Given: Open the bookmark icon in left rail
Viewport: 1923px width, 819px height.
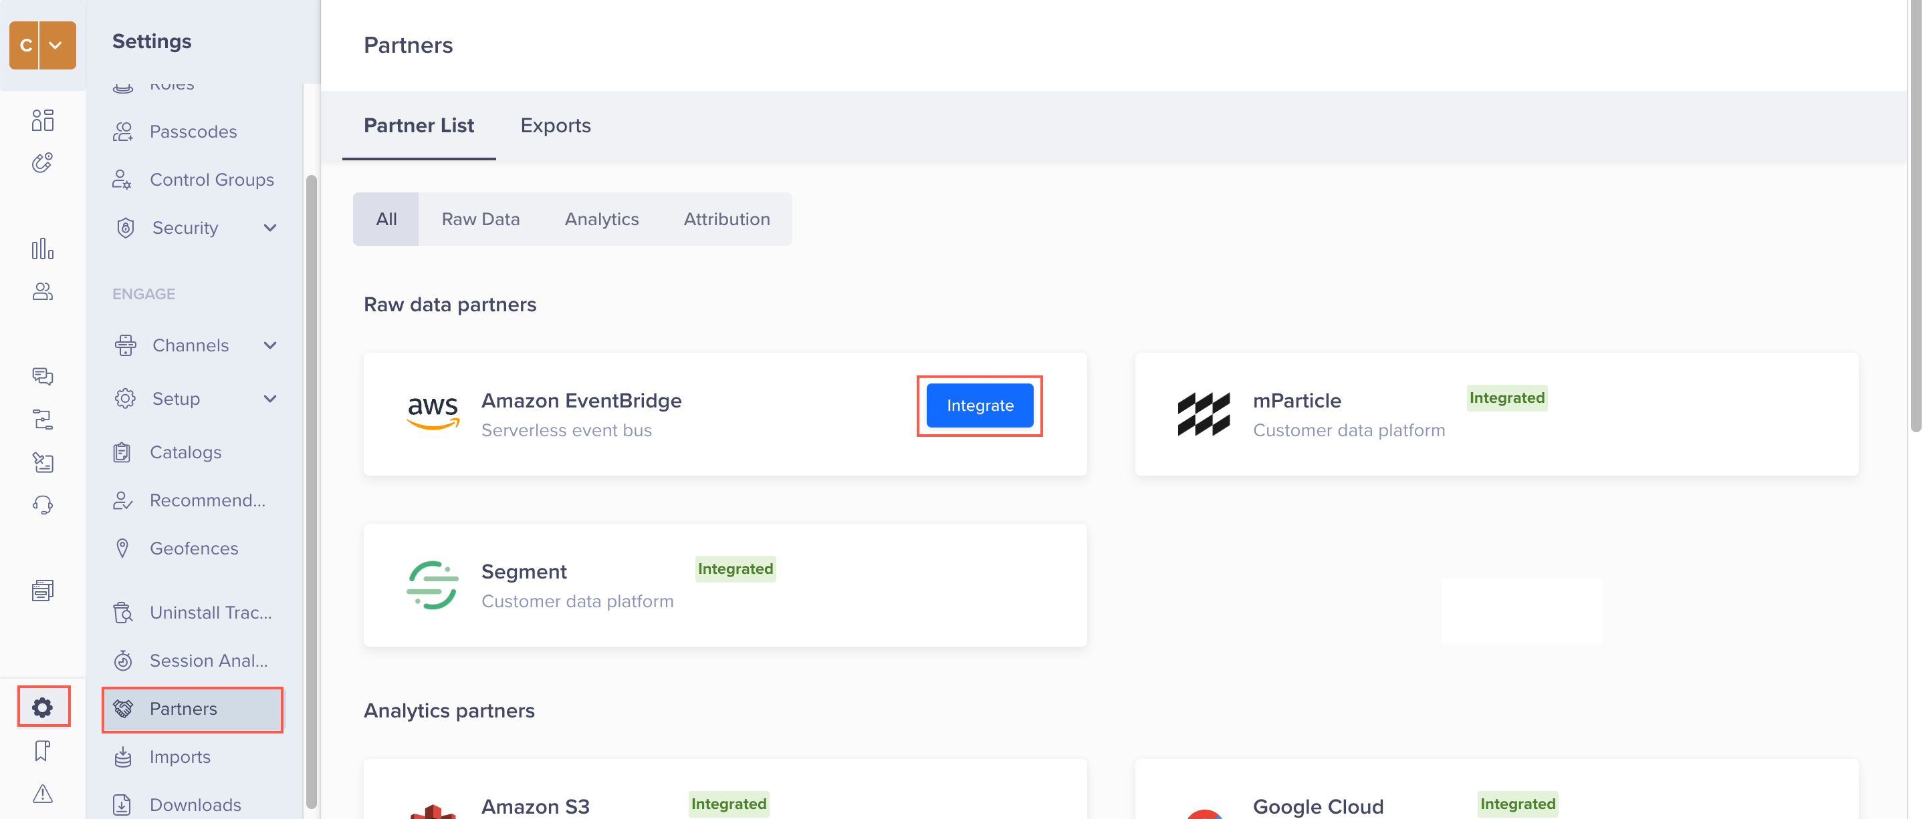Looking at the screenshot, I should 43,750.
